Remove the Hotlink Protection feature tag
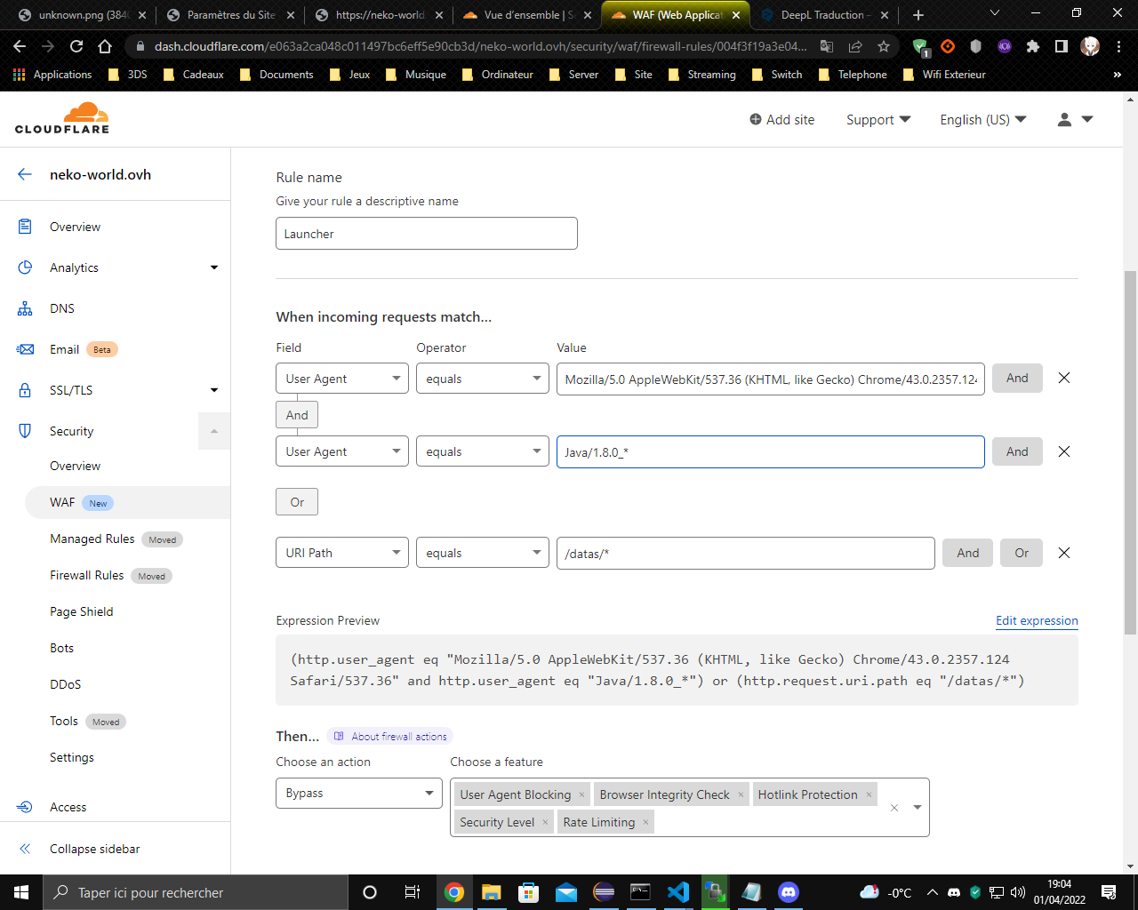 [x=869, y=794]
